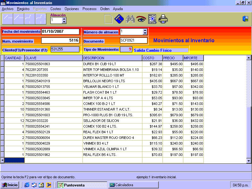Click the blue book icon in toolbar

coord(118,19)
